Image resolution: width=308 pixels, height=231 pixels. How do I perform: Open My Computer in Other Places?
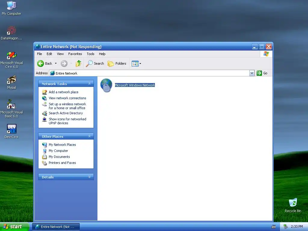pos(58,151)
